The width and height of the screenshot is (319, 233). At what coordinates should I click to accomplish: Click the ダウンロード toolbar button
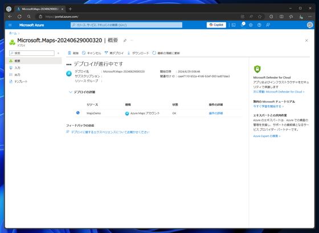click(x=138, y=53)
